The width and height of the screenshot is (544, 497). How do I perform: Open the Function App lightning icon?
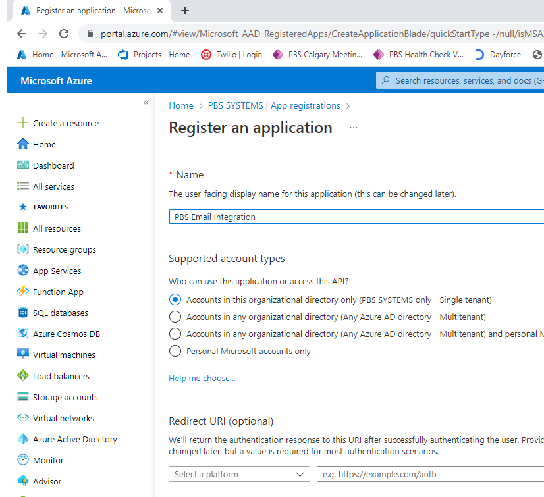(23, 292)
